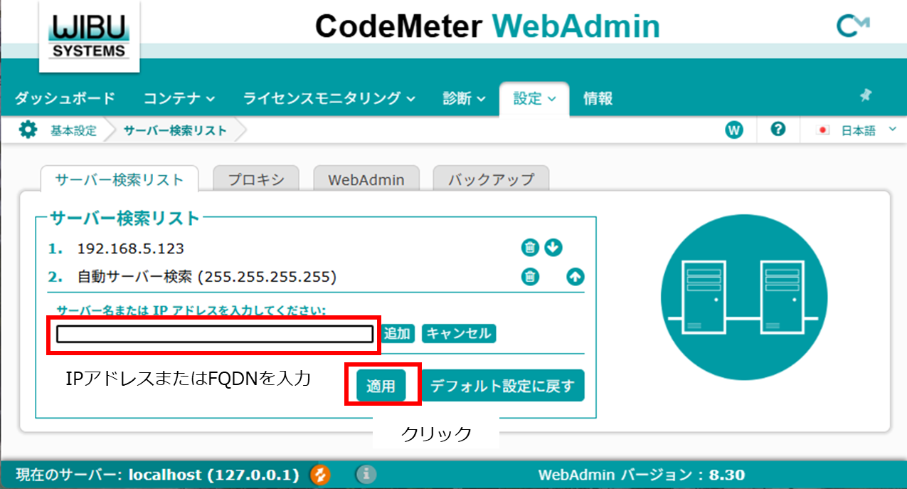The height and width of the screenshot is (489, 907).
Task: Expand the 診断 dropdown menu
Action: pyautogui.click(x=464, y=99)
